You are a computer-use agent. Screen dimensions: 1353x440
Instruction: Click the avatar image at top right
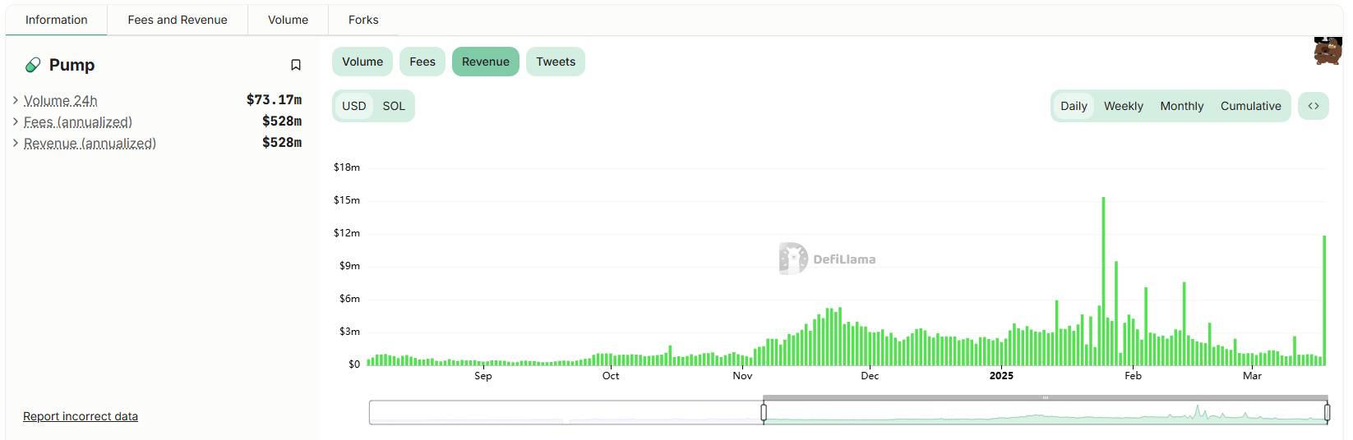1328,50
